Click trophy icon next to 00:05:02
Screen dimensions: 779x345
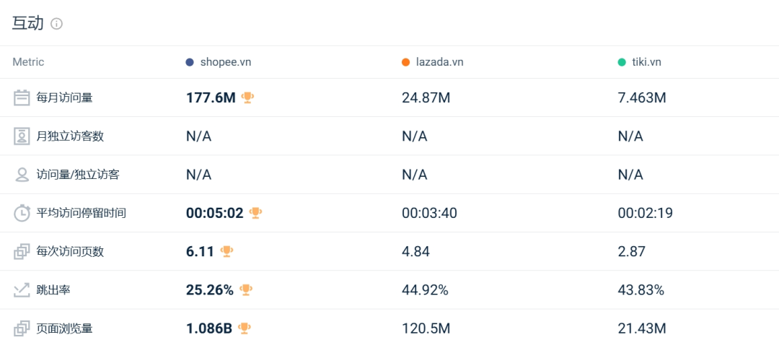(x=255, y=213)
